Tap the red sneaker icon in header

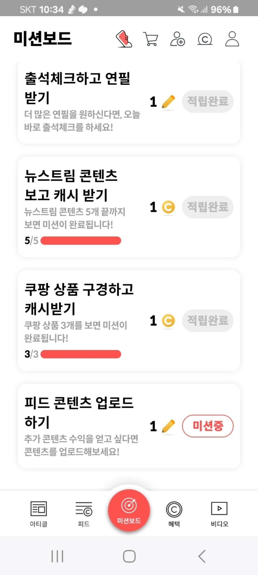click(124, 39)
